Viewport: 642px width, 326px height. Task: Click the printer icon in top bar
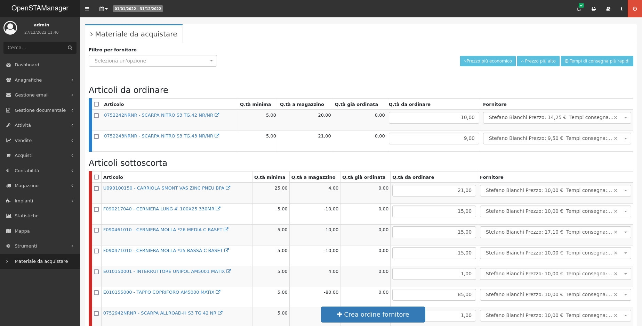pyautogui.click(x=594, y=9)
